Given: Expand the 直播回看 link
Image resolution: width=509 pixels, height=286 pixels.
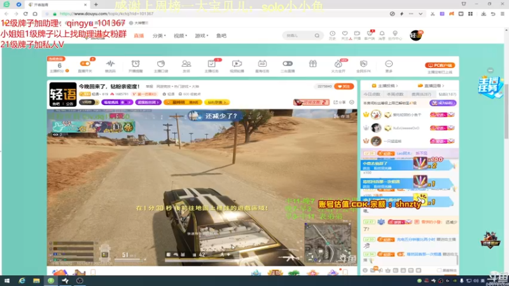Looking at the screenshot, I should [x=431, y=86].
